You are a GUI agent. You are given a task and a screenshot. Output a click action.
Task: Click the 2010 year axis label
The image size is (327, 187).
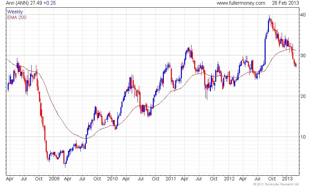coord(112,179)
